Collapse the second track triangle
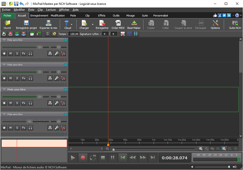Viewport: 243px width, 170px height. (x=4, y=65)
